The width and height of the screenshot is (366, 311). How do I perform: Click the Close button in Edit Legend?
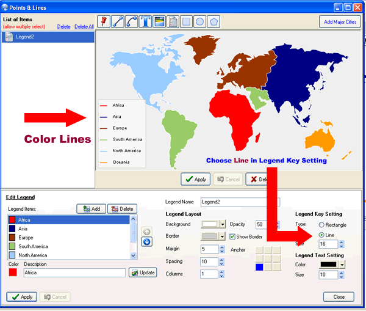(x=339, y=297)
